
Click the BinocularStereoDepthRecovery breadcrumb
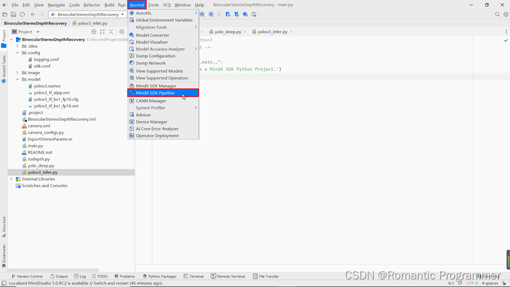click(x=35, y=23)
